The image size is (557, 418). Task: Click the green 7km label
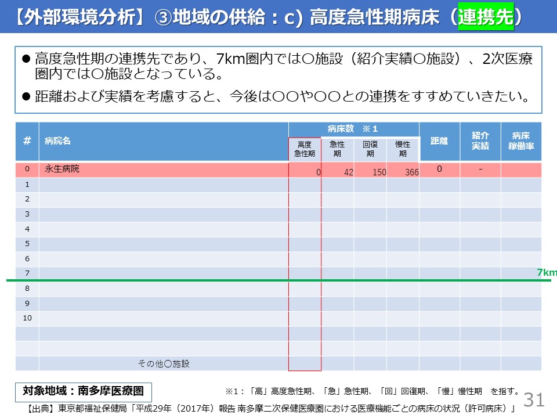click(x=547, y=273)
